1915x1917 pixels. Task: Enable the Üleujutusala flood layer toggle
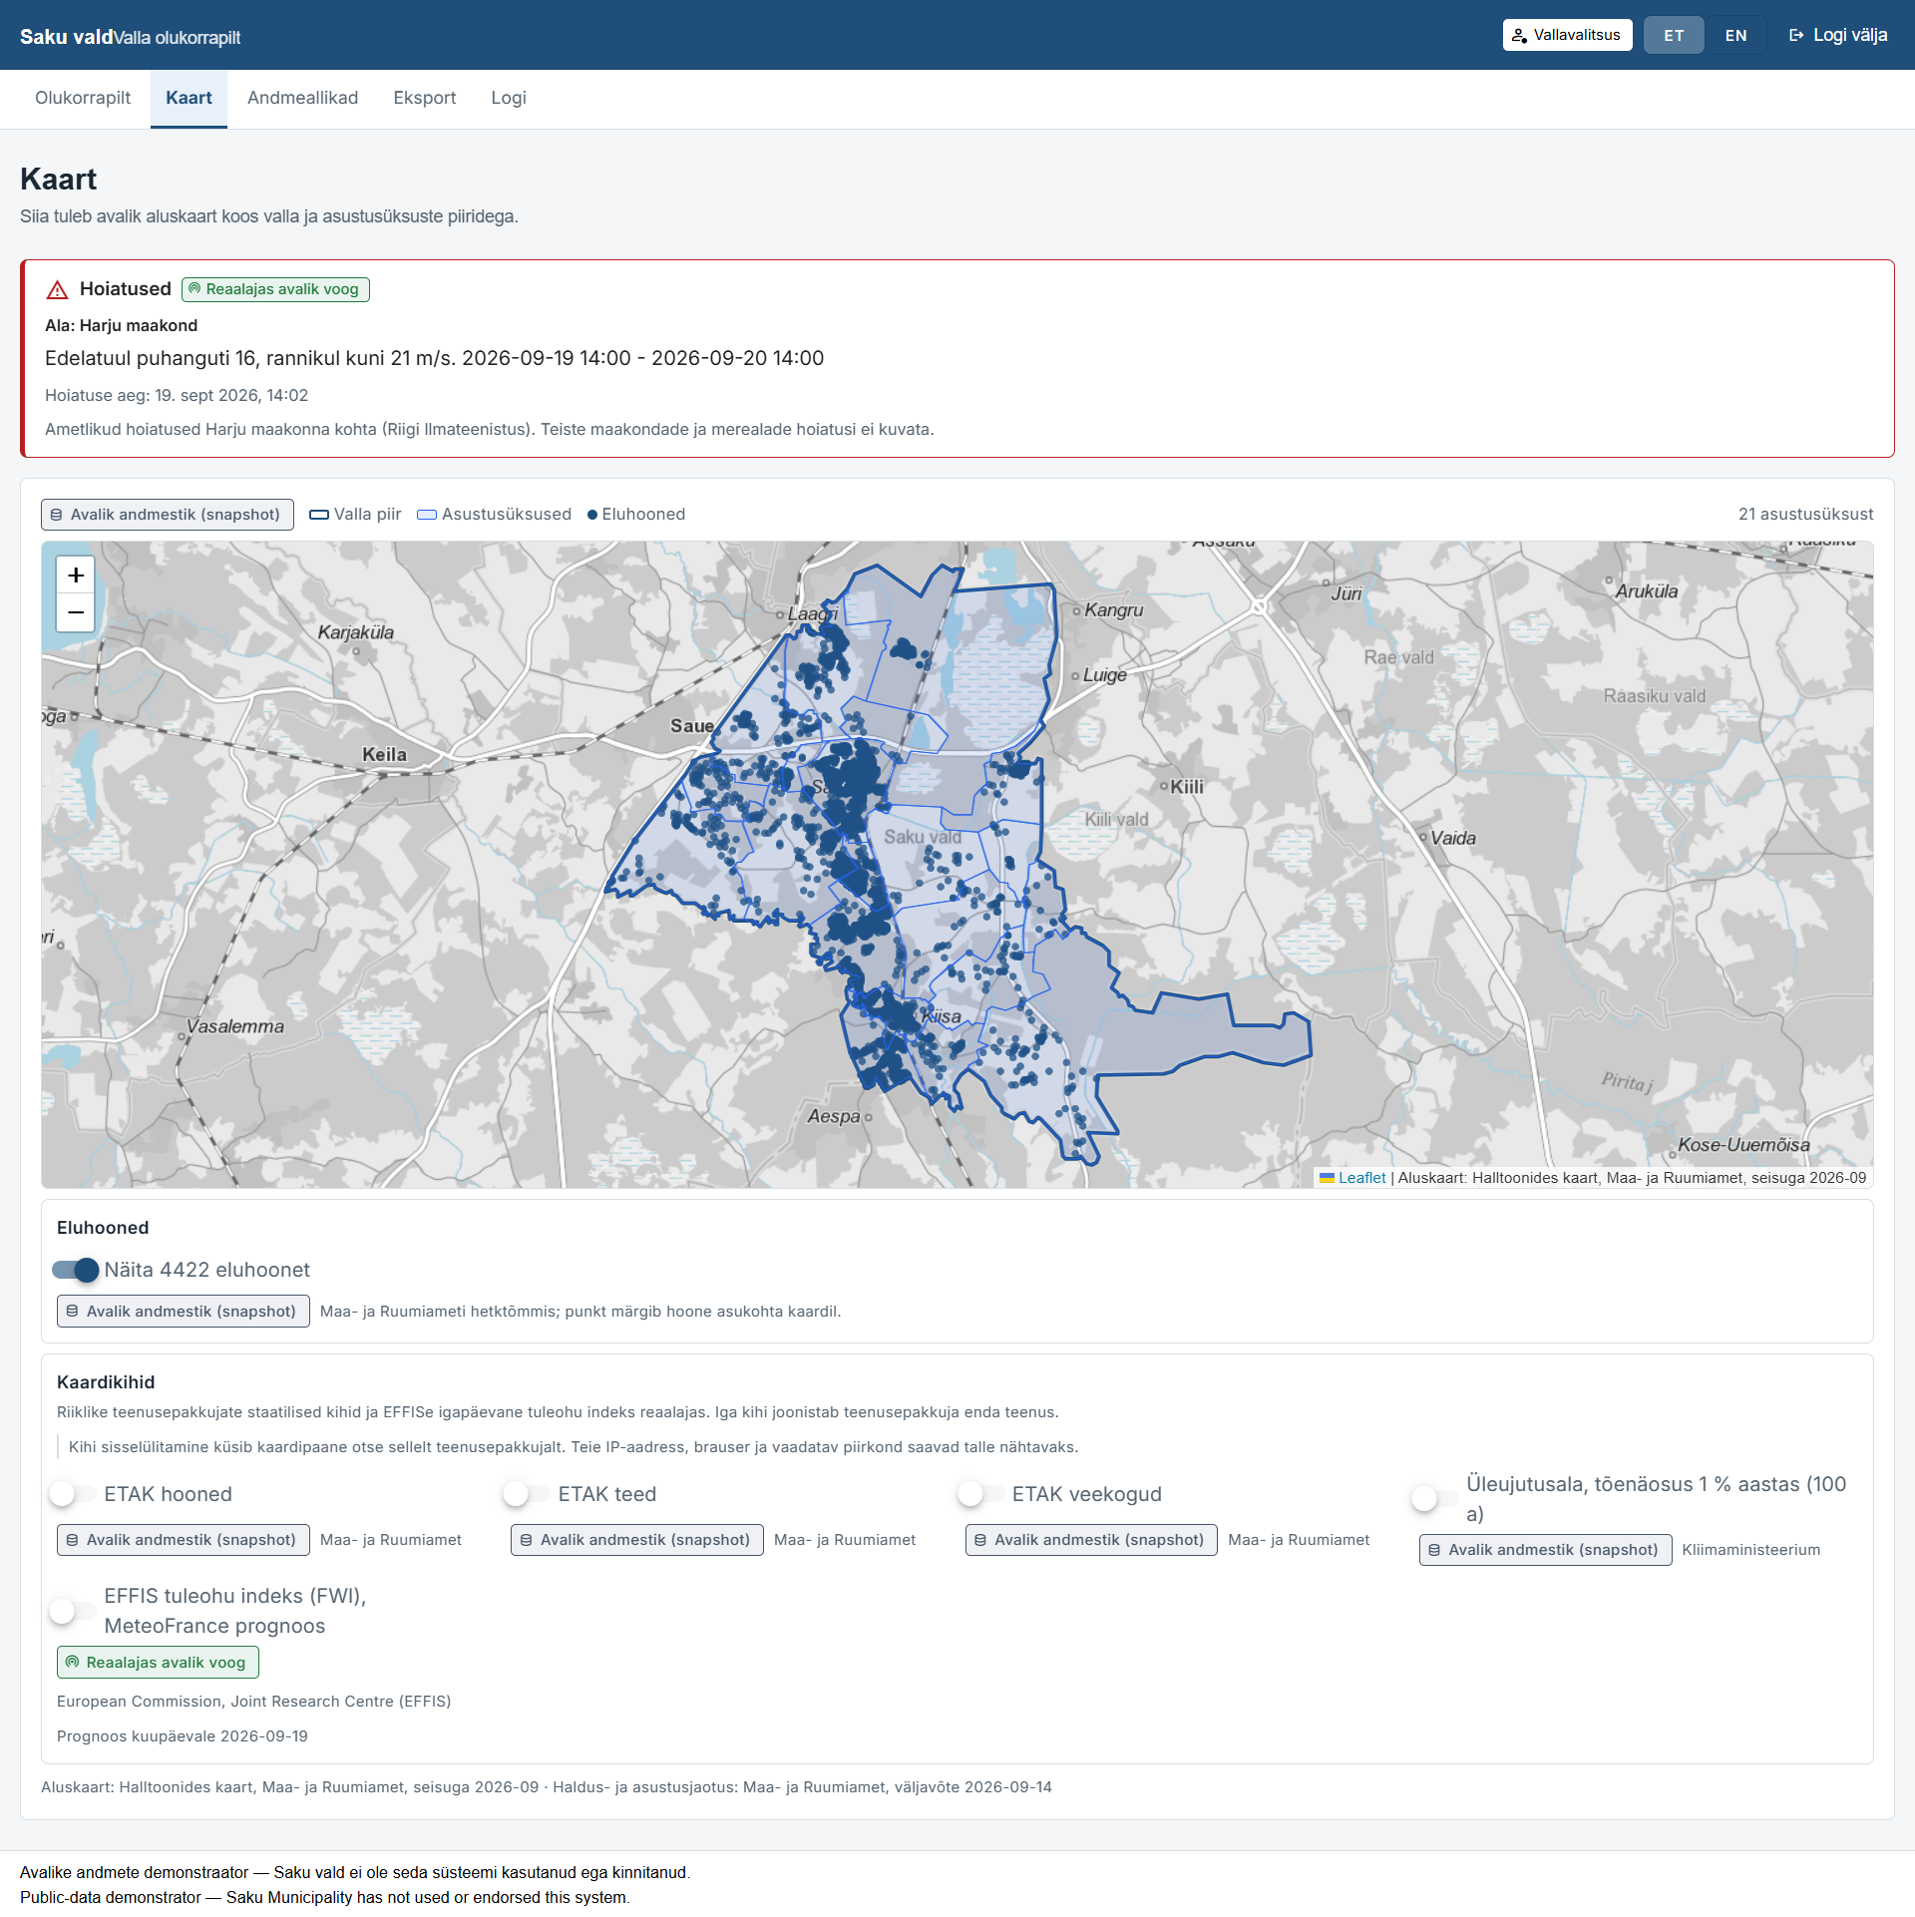1435,1498
